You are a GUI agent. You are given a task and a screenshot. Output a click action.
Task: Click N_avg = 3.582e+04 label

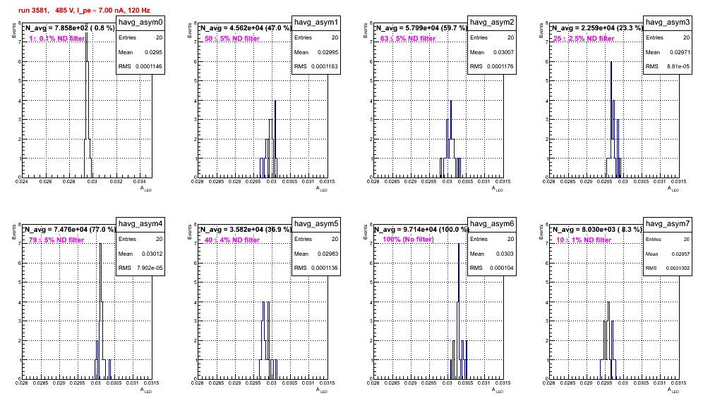click(245, 229)
